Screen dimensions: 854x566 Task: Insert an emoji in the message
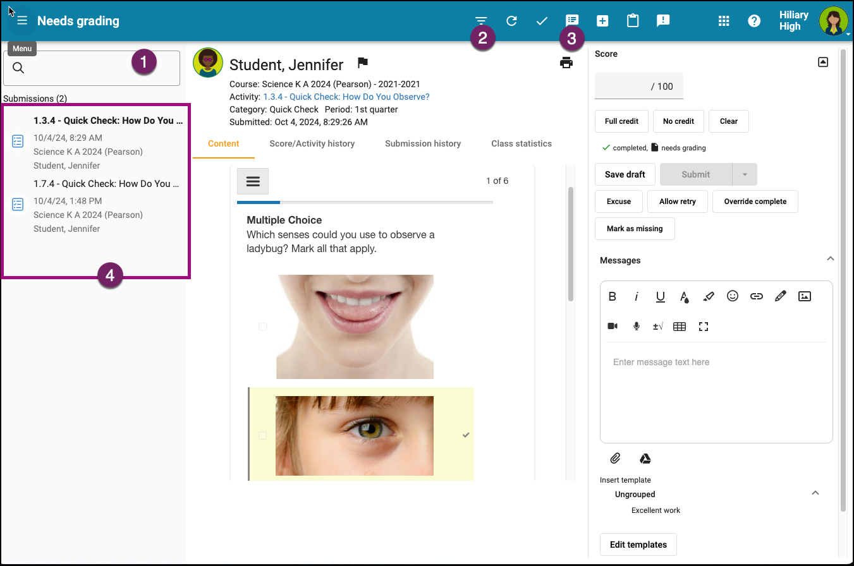pyautogui.click(x=733, y=296)
